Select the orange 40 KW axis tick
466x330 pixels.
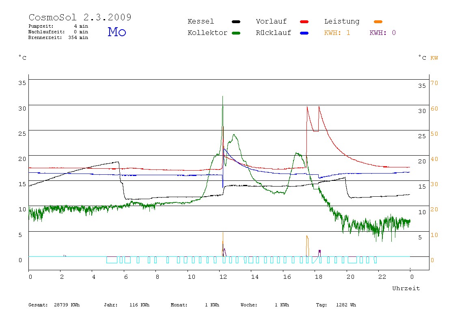coord(434,159)
